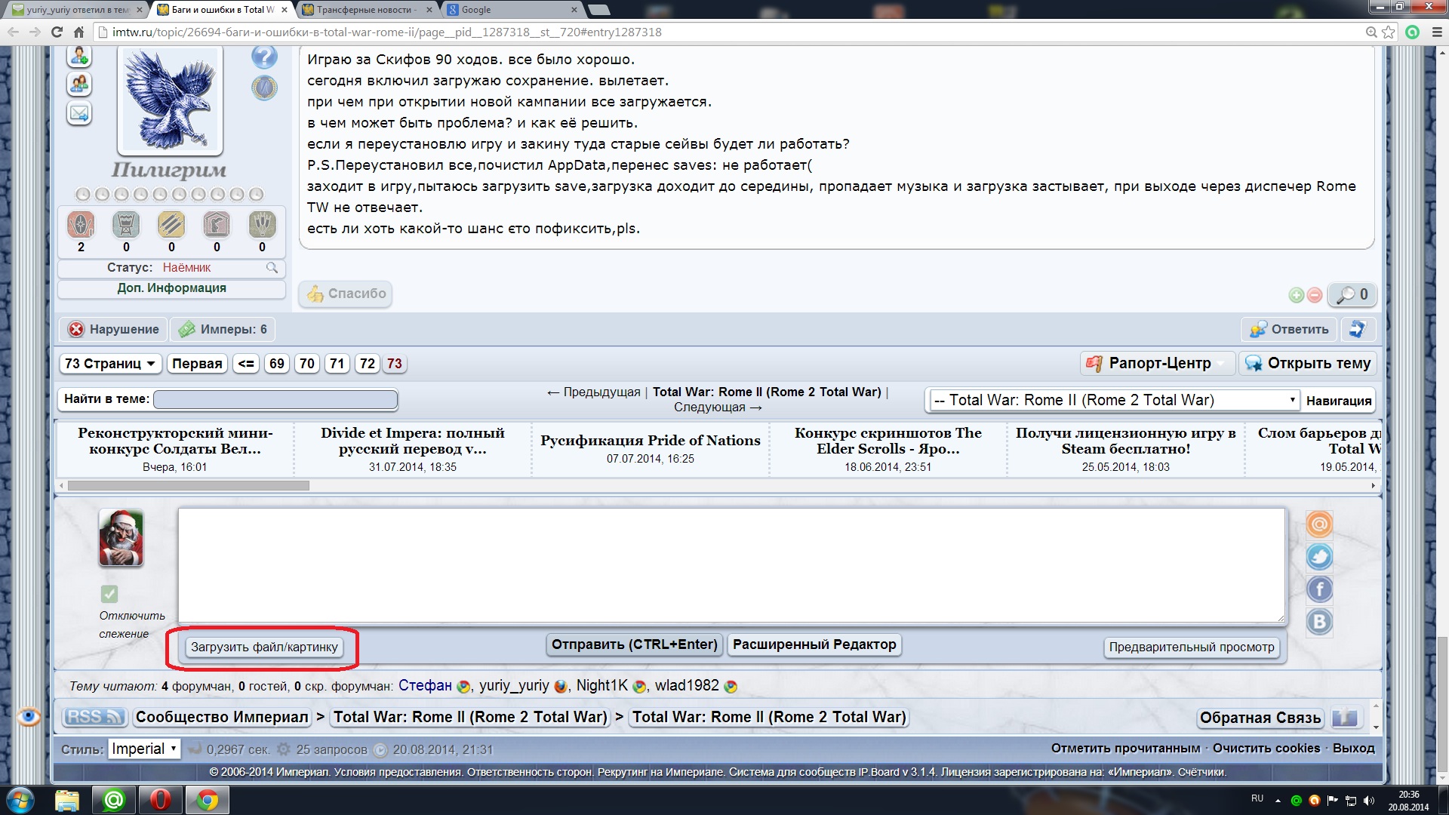The width and height of the screenshot is (1449, 815).
Task: Click the two-person friends icon beside the avatar
Action: [79, 84]
